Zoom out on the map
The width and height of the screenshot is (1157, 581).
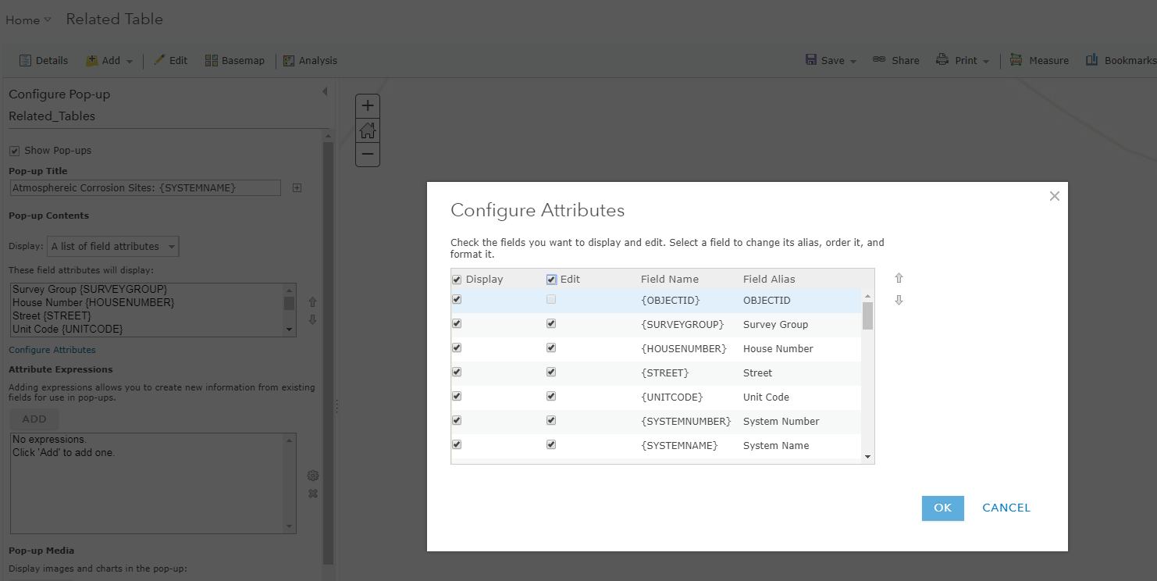click(368, 155)
